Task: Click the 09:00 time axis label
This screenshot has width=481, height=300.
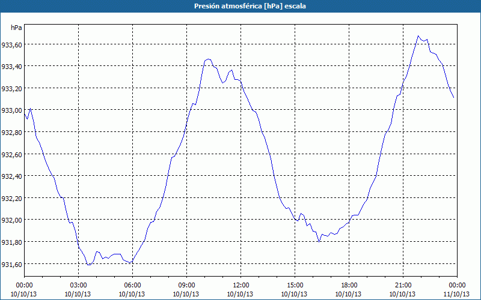Action: coord(186,286)
